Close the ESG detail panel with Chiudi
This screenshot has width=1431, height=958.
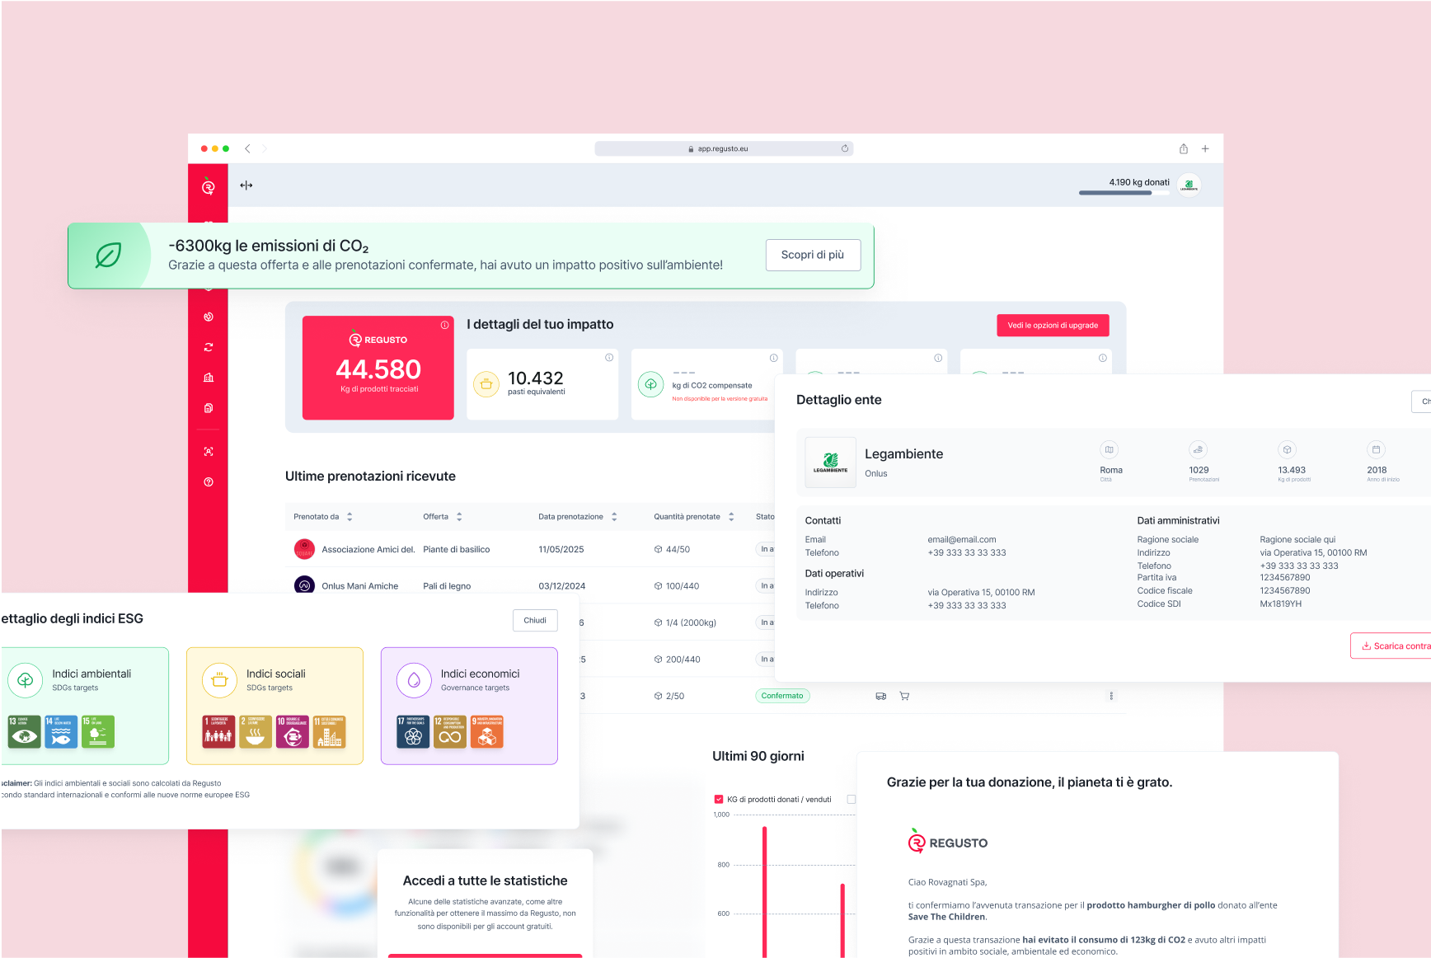click(x=535, y=620)
